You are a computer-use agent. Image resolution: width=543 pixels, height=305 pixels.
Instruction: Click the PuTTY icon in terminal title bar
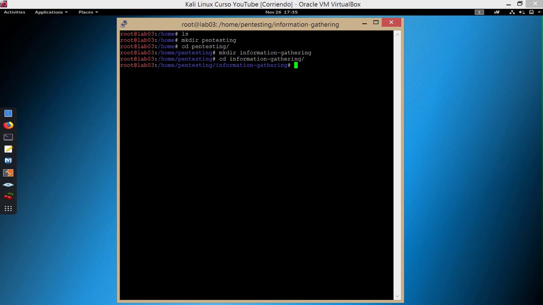[124, 24]
